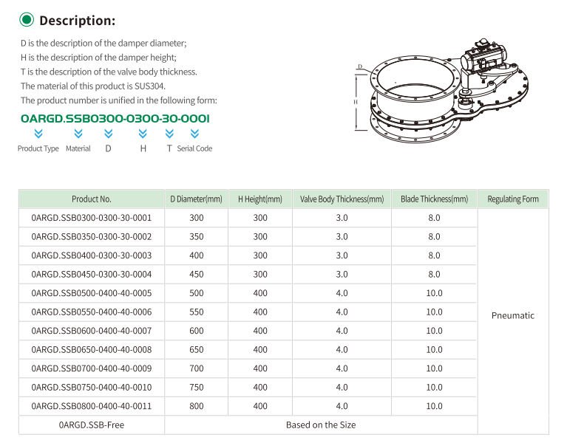The width and height of the screenshot is (567, 443).
Task: Click the double chevron above Serial Code
Action: (x=194, y=134)
